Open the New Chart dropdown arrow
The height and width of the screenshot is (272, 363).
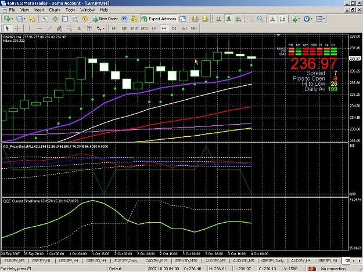pos(12,19)
